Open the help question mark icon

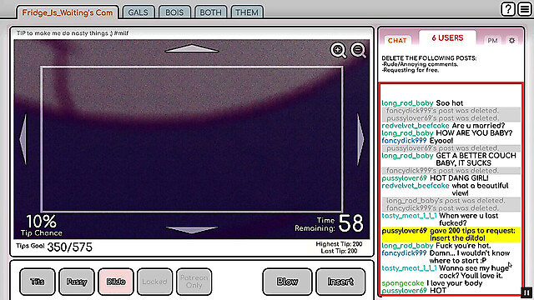(x=507, y=9)
